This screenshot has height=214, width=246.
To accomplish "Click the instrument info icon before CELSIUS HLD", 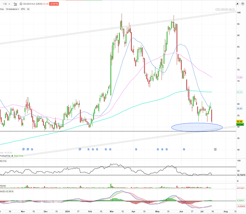I will (21, 4).
